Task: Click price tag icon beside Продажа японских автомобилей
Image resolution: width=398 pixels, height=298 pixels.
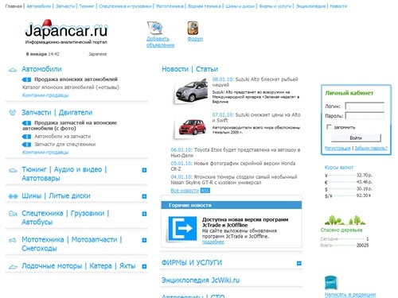Action: point(26,79)
